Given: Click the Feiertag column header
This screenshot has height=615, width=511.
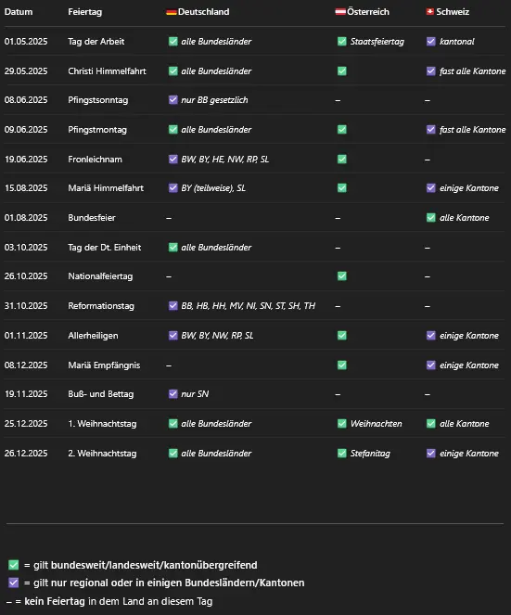Looking at the screenshot, I should (84, 12).
